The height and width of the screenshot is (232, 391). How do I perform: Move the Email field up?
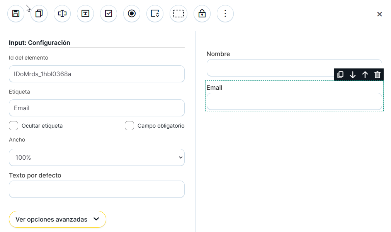tap(365, 75)
